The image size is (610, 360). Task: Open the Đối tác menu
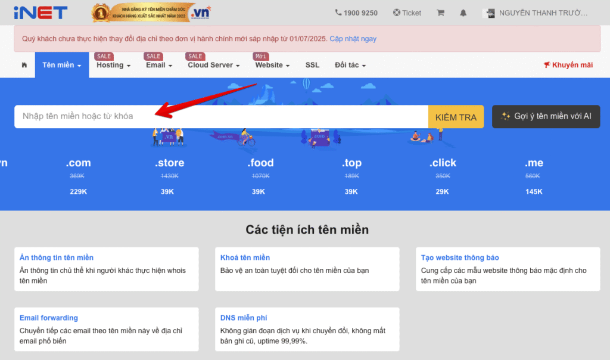click(x=350, y=65)
